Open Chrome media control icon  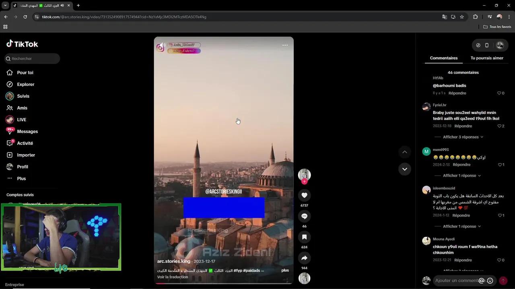click(x=490, y=17)
